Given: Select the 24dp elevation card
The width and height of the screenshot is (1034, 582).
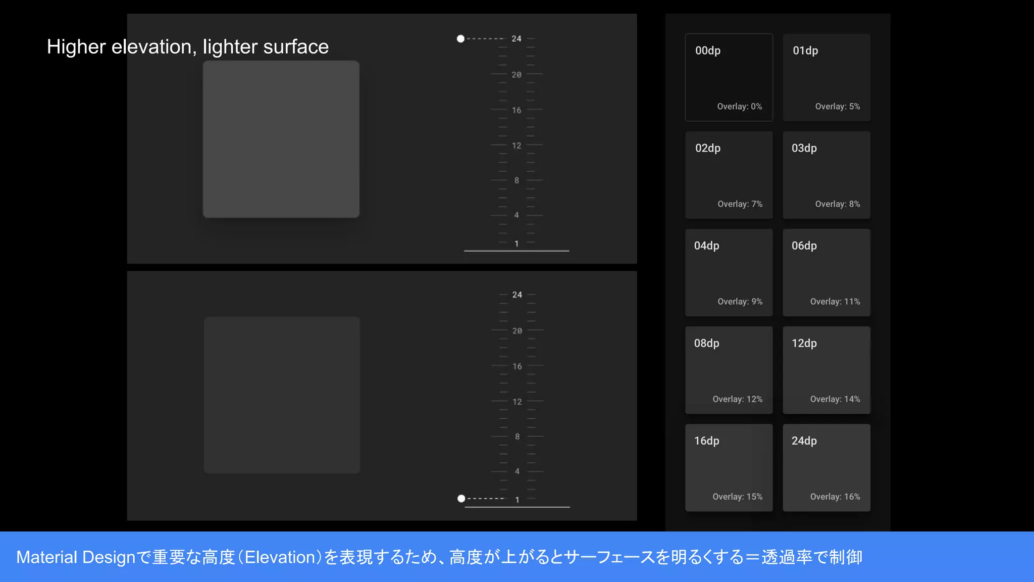Looking at the screenshot, I should 826,467.
